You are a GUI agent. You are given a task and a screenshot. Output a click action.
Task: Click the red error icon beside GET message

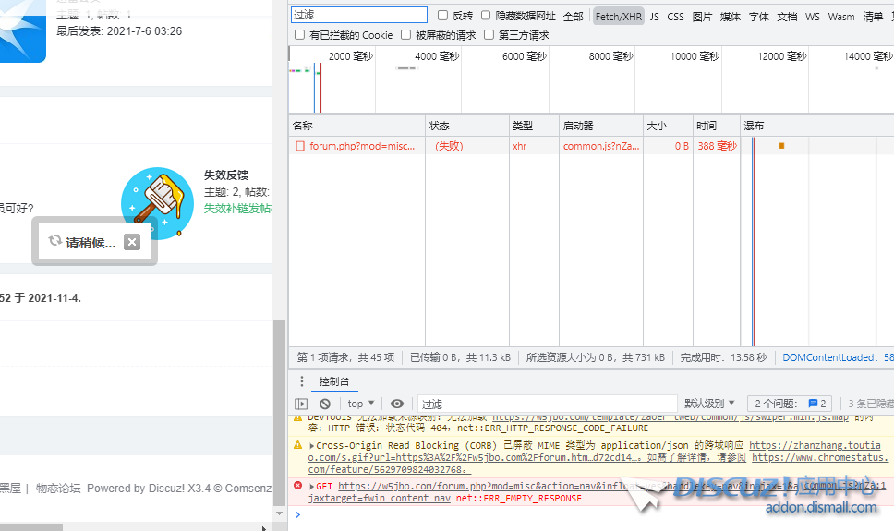coord(297,486)
